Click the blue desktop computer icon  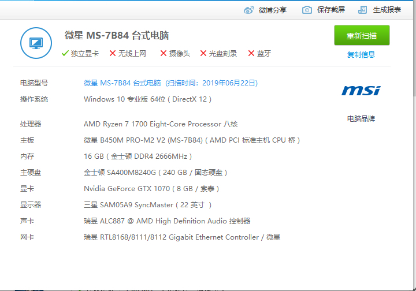[x=36, y=43]
